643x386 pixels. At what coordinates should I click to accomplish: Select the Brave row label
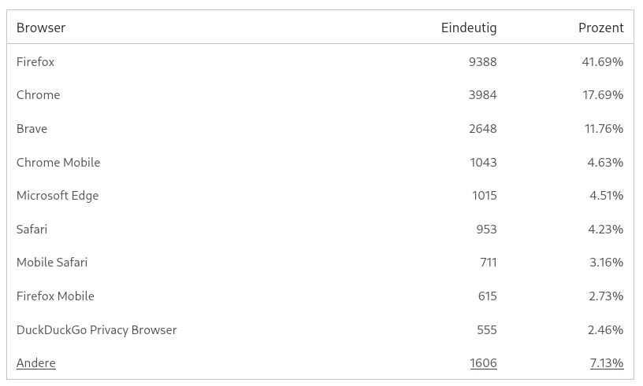(x=32, y=129)
